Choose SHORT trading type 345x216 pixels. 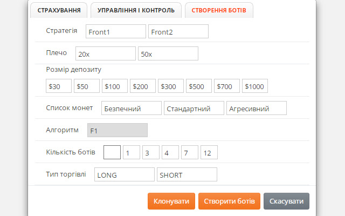coord(187,174)
